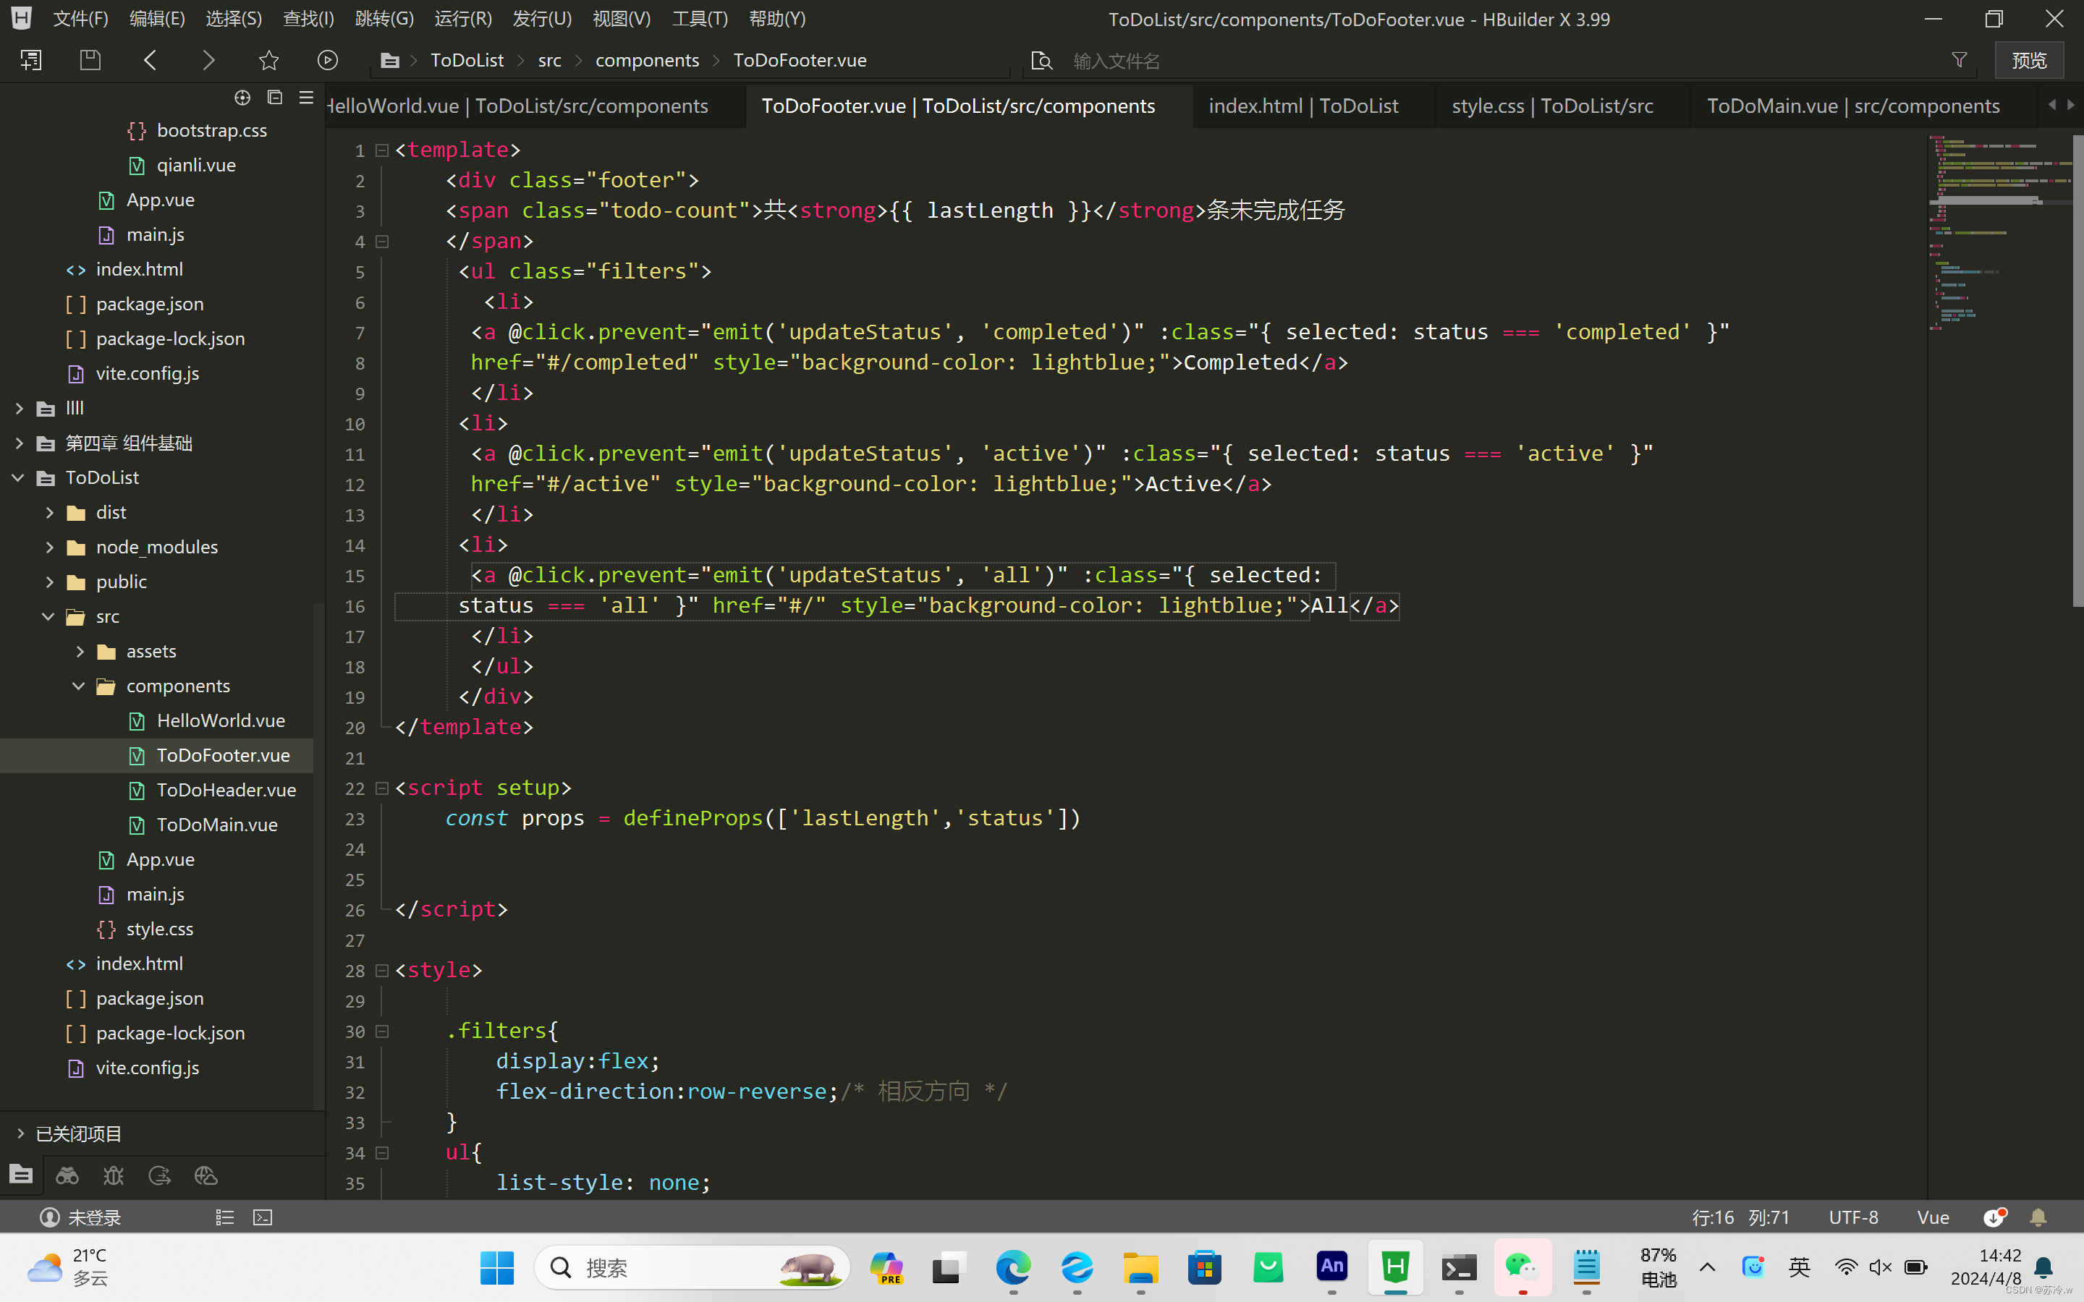Viewport: 2084px width, 1302px height.
Task: Click UTF-8 encoding in status bar
Action: tap(1853, 1217)
